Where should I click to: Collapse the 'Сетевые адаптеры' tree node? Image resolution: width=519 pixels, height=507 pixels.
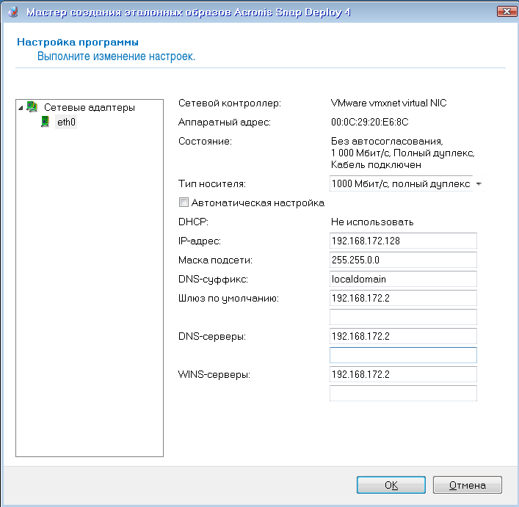click(21, 107)
